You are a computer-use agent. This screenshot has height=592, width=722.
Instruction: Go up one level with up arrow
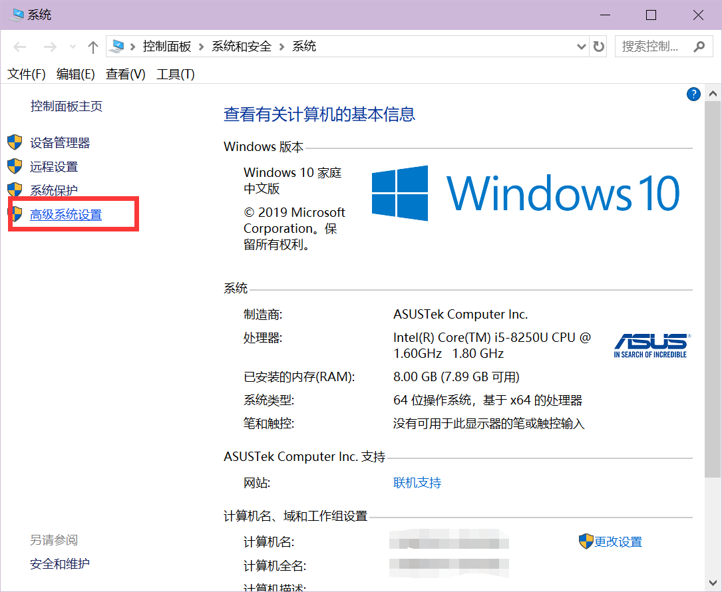coord(93,47)
